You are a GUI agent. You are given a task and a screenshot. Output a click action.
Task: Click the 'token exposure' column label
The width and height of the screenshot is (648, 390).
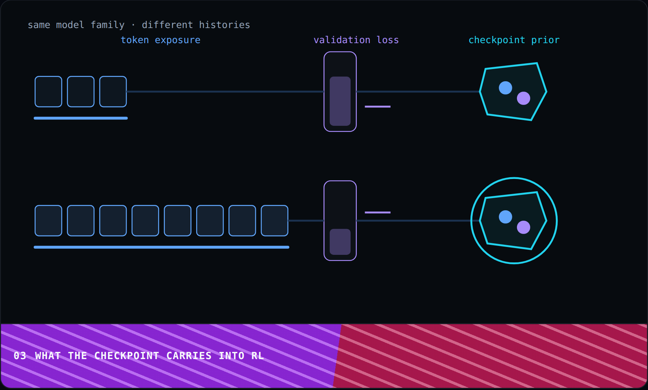click(161, 40)
